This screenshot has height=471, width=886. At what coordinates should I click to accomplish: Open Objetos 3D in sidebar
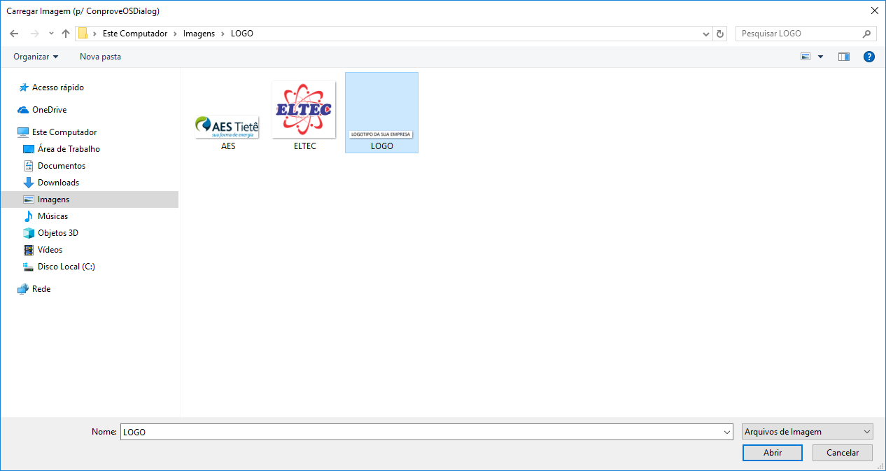click(x=58, y=233)
